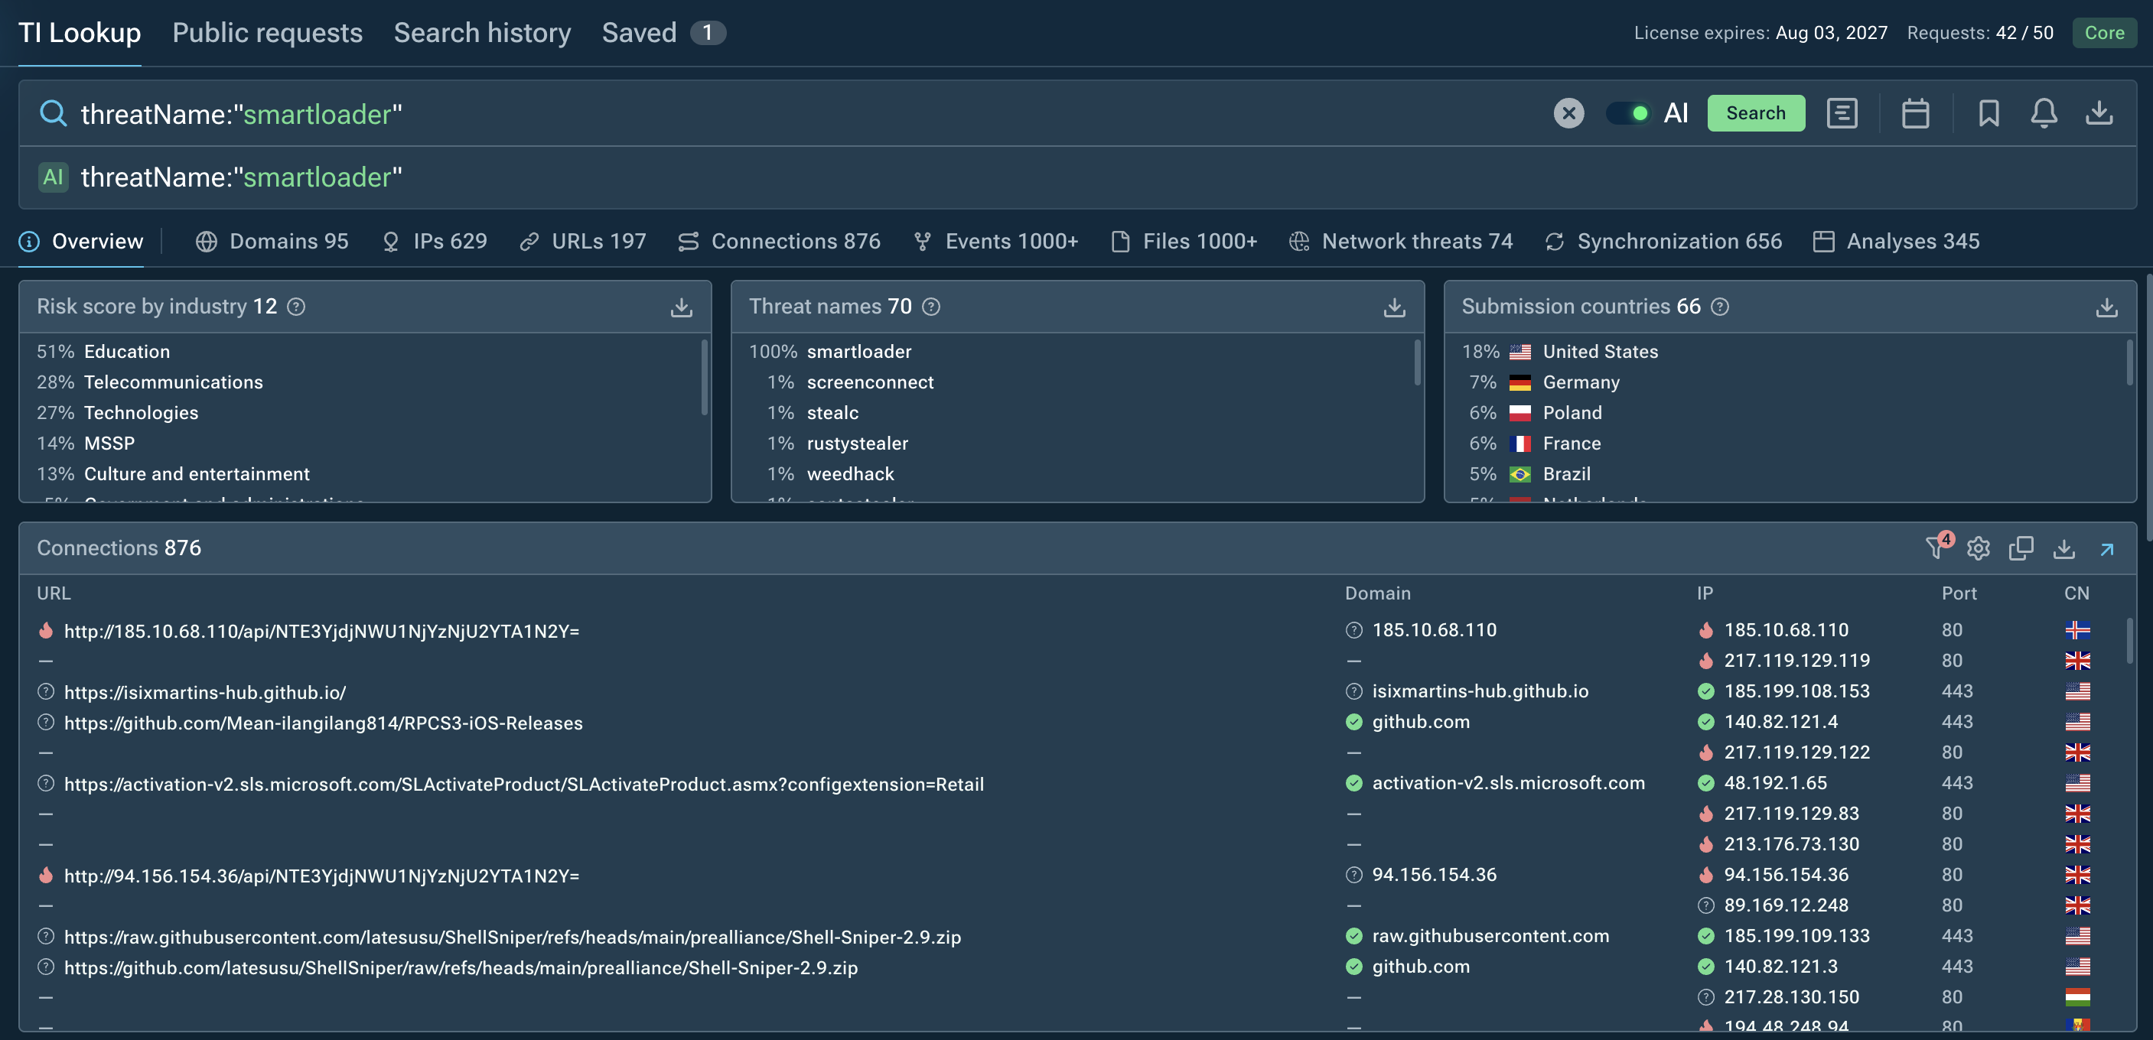Show help for Submission countries

coord(1719,307)
